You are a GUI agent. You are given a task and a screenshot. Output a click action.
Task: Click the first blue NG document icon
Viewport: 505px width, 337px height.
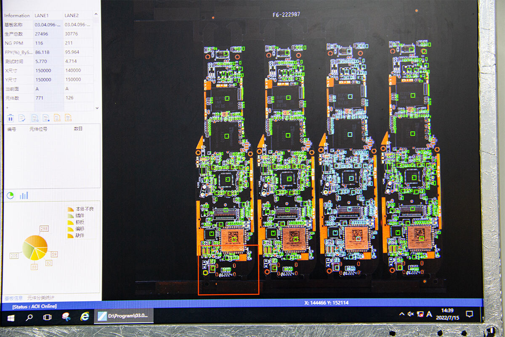[35, 118]
